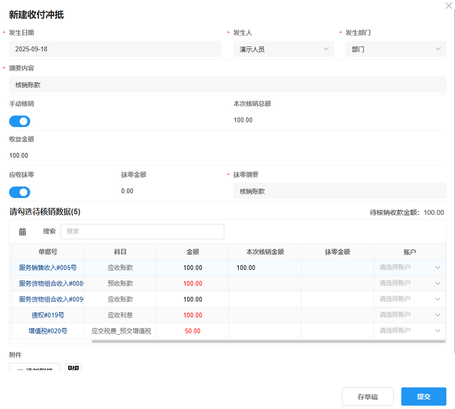The height and width of the screenshot is (409, 455).
Task: Click the 提交 submit button
Action: 423,396
